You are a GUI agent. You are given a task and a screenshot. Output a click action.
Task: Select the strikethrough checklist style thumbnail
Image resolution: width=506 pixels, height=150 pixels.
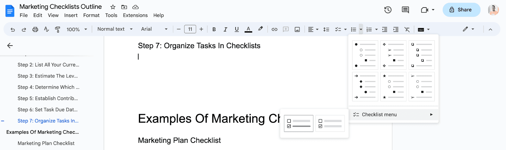pyautogui.click(x=299, y=123)
